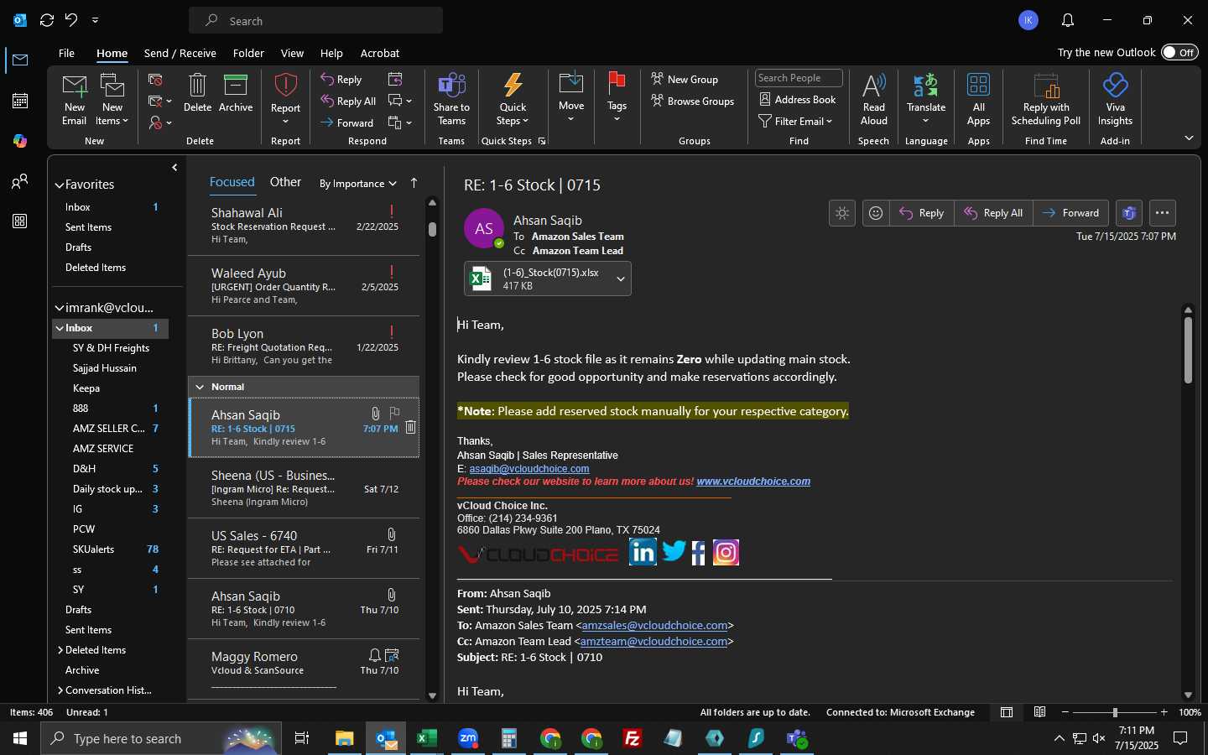Open By Importance sort dropdown

click(x=358, y=184)
